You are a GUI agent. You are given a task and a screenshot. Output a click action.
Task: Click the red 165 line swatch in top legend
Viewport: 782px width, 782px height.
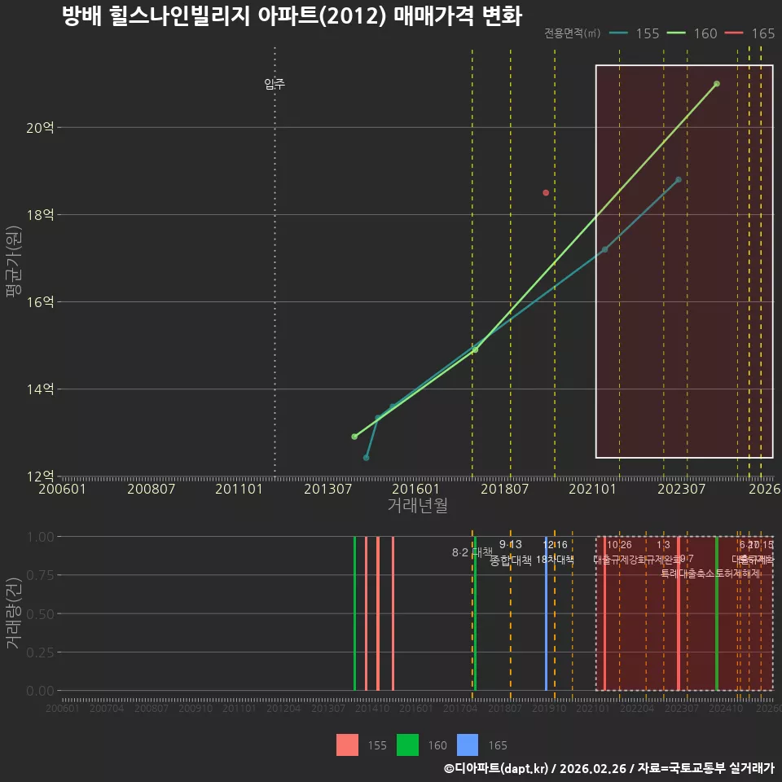[734, 33]
